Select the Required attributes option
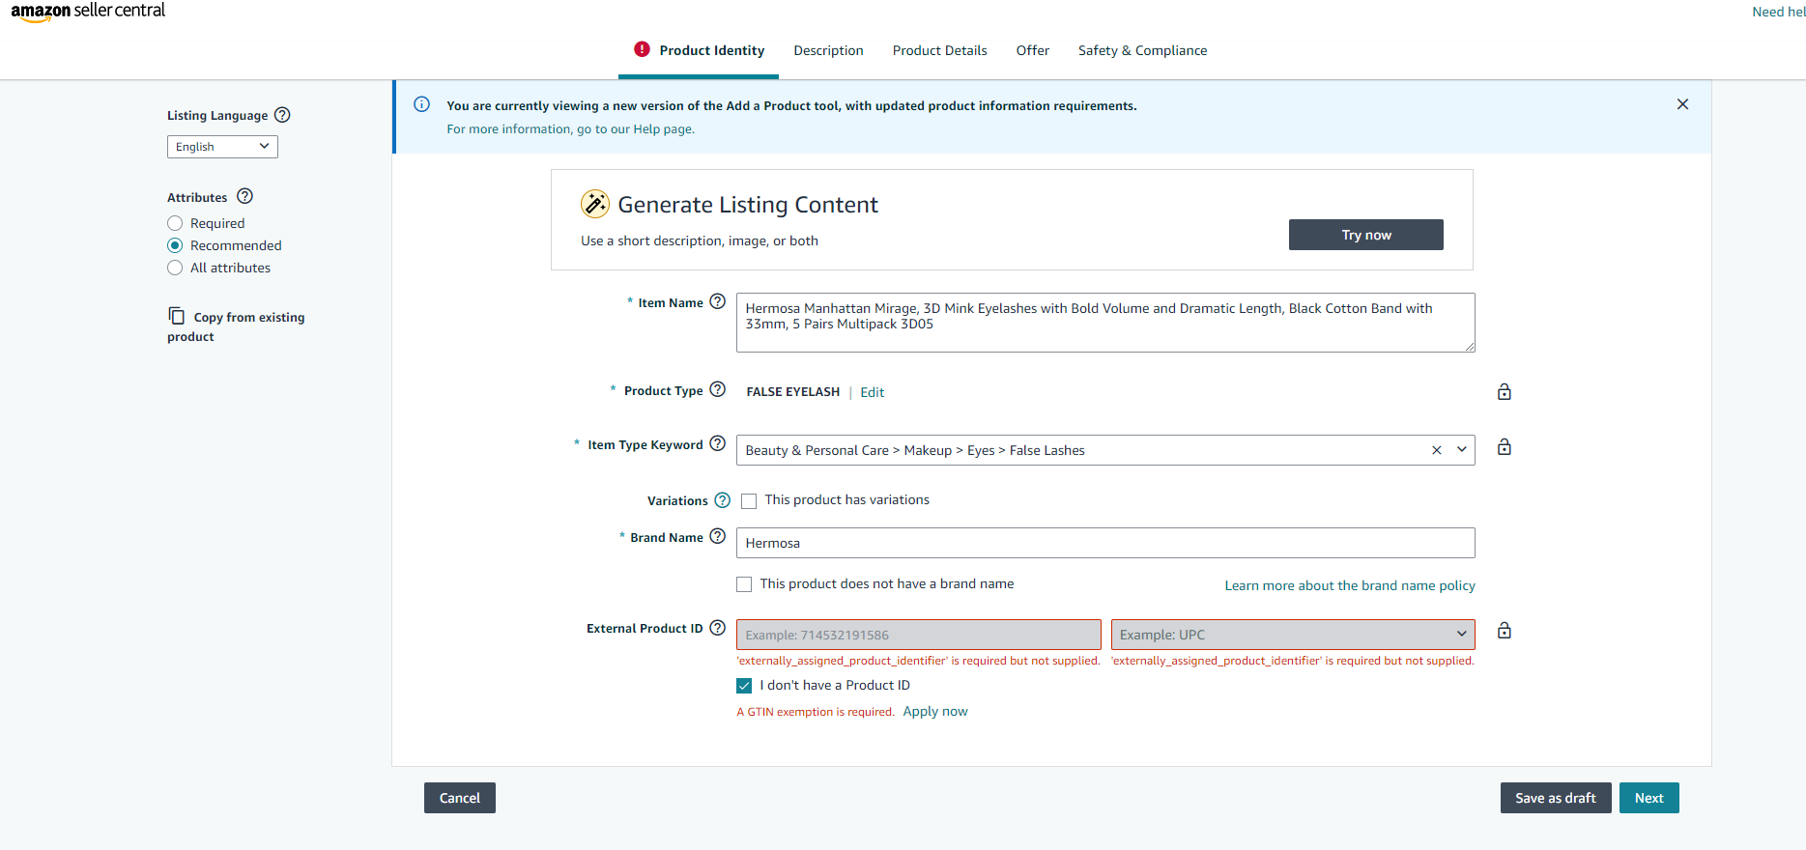Image resolution: width=1806 pixels, height=850 pixels. pos(175,223)
